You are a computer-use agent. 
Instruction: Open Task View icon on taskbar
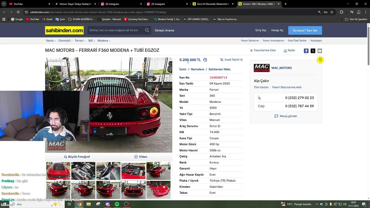(69, 204)
